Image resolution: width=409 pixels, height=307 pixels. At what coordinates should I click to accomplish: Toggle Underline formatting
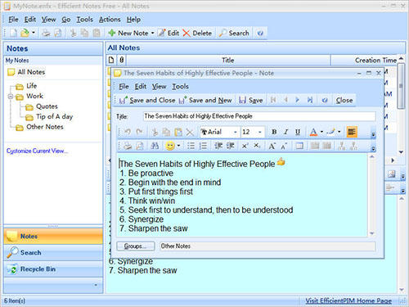pos(298,132)
